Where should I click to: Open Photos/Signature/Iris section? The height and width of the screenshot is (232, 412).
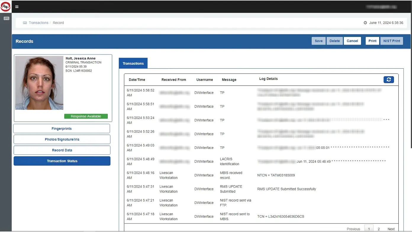pyautogui.click(x=62, y=139)
